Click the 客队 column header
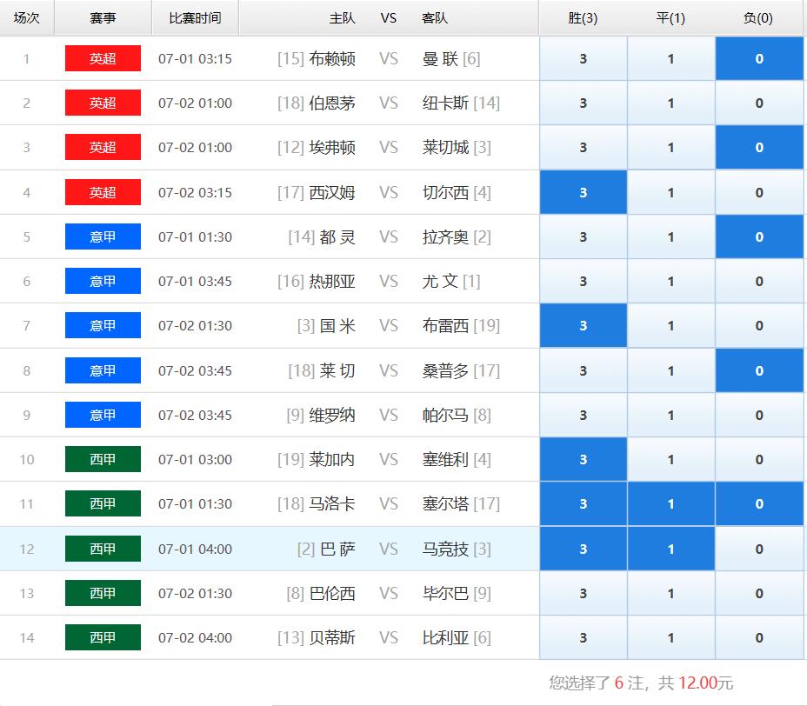The height and width of the screenshot is (706, 807). tap(435, 18)
